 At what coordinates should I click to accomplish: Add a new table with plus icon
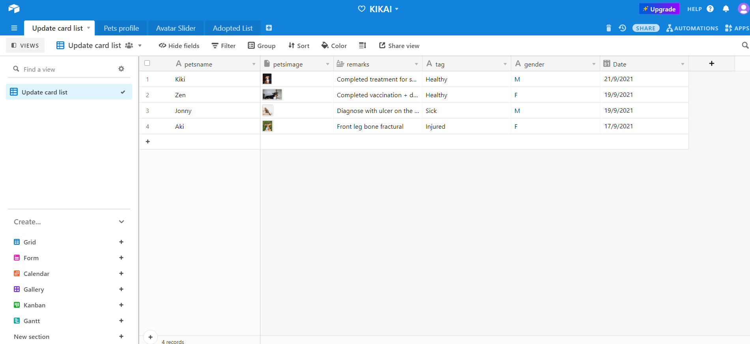coord(269,28)
